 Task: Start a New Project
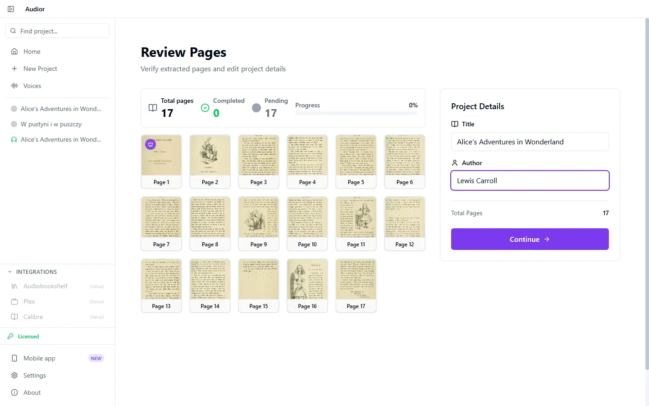[57, 69]
